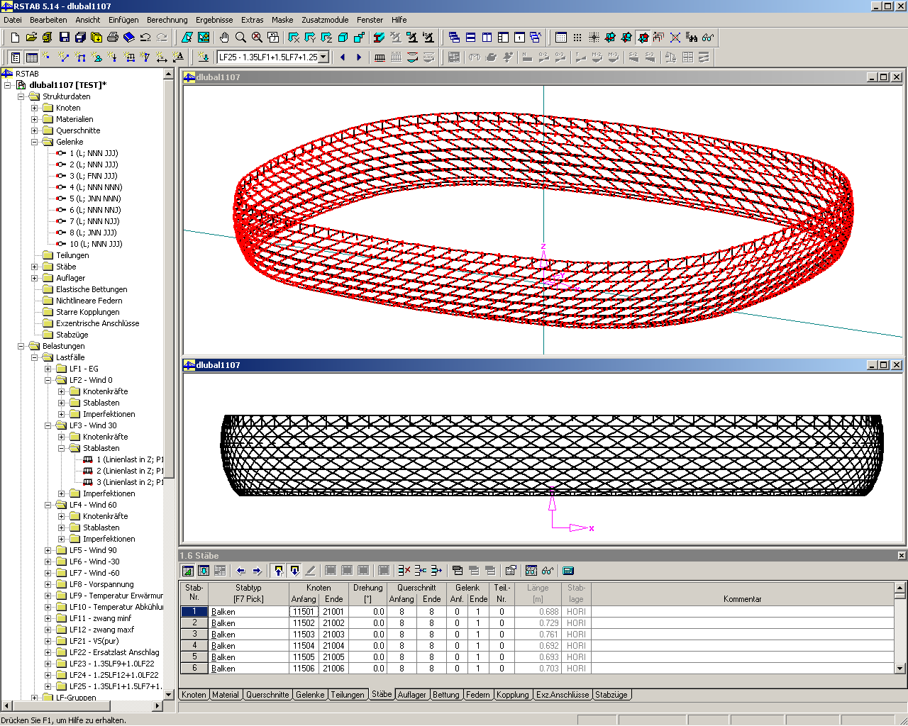Toggle the upward jump arrow in table toolbar
This screenshot has height=726, width=908.
pos(279,570)
